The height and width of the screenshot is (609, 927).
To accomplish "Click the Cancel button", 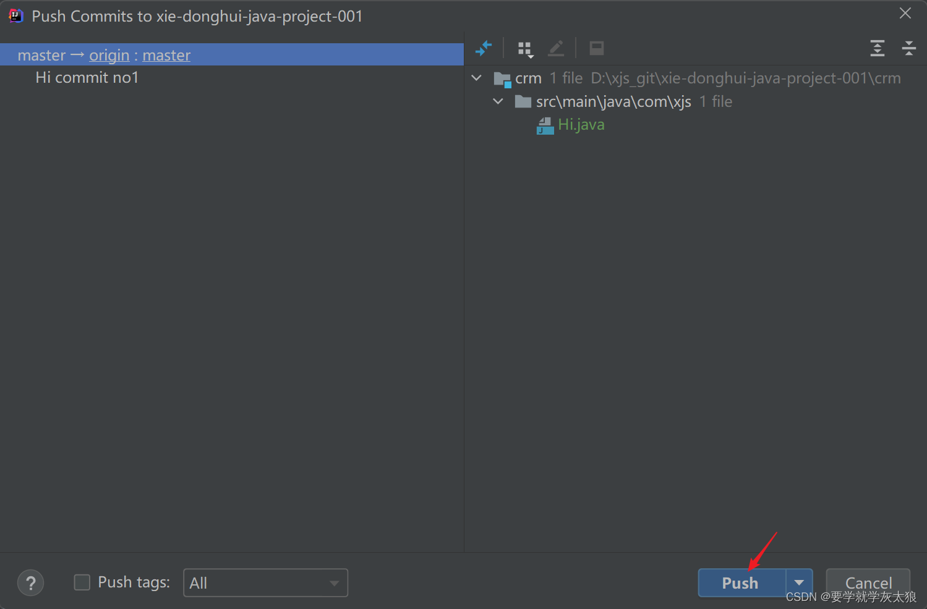I will [868, 582].
